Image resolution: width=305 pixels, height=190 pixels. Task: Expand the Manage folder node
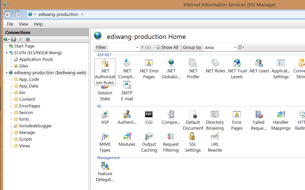pos(11,133)
